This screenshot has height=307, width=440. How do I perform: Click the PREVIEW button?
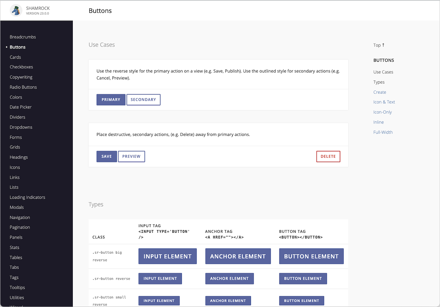[x=131, y=157]
